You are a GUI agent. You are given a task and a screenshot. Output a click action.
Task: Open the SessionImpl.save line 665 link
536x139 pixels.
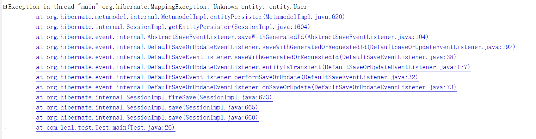click(147, 108)
